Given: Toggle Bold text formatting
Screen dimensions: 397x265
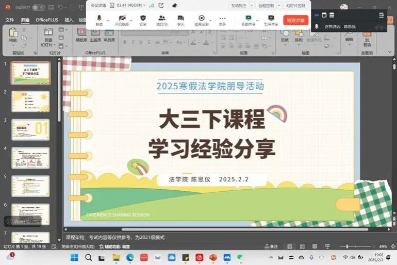Looking at the screenshot, I should 125,42.
